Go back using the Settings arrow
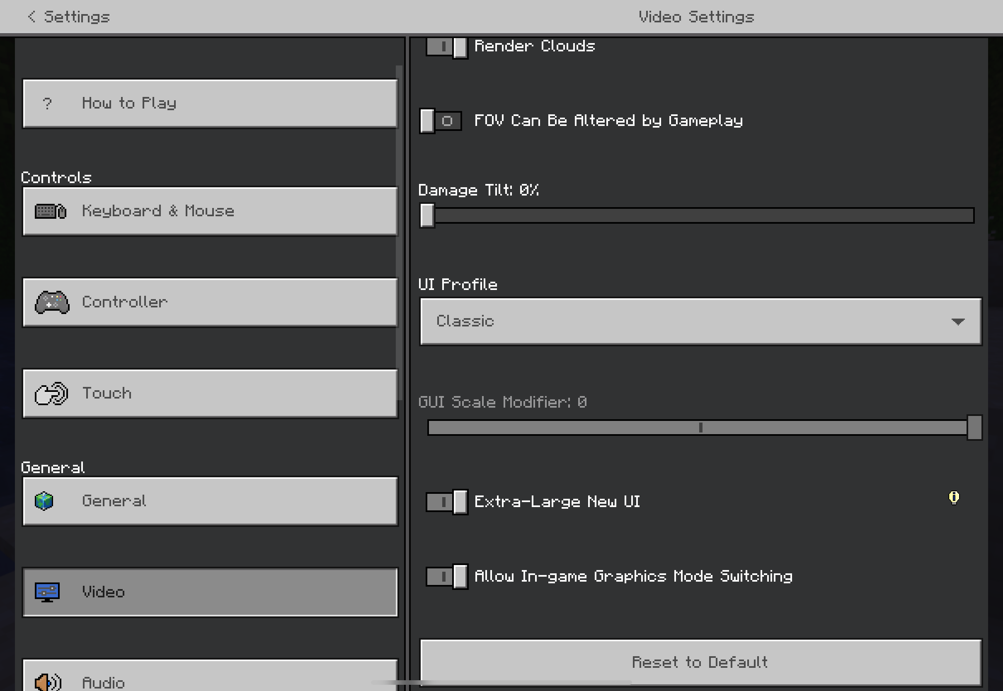 coord(31,17)
